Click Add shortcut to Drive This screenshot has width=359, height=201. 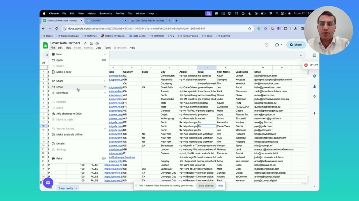coord(79,114)
